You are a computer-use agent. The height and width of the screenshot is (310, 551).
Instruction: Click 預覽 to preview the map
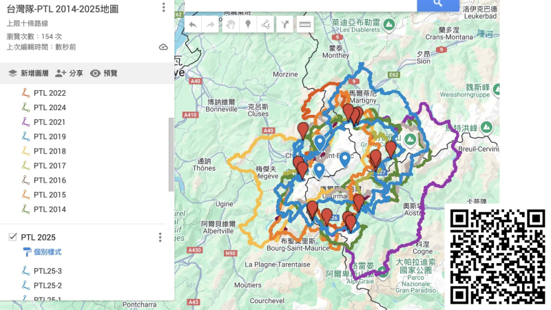coord(104,73)
